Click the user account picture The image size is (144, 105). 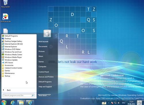(x=47, y=33)
